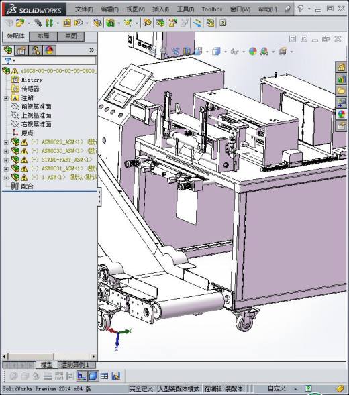Click Show Hidden Components icon
The height and width of the screenshot is (395, 349).
97,23
